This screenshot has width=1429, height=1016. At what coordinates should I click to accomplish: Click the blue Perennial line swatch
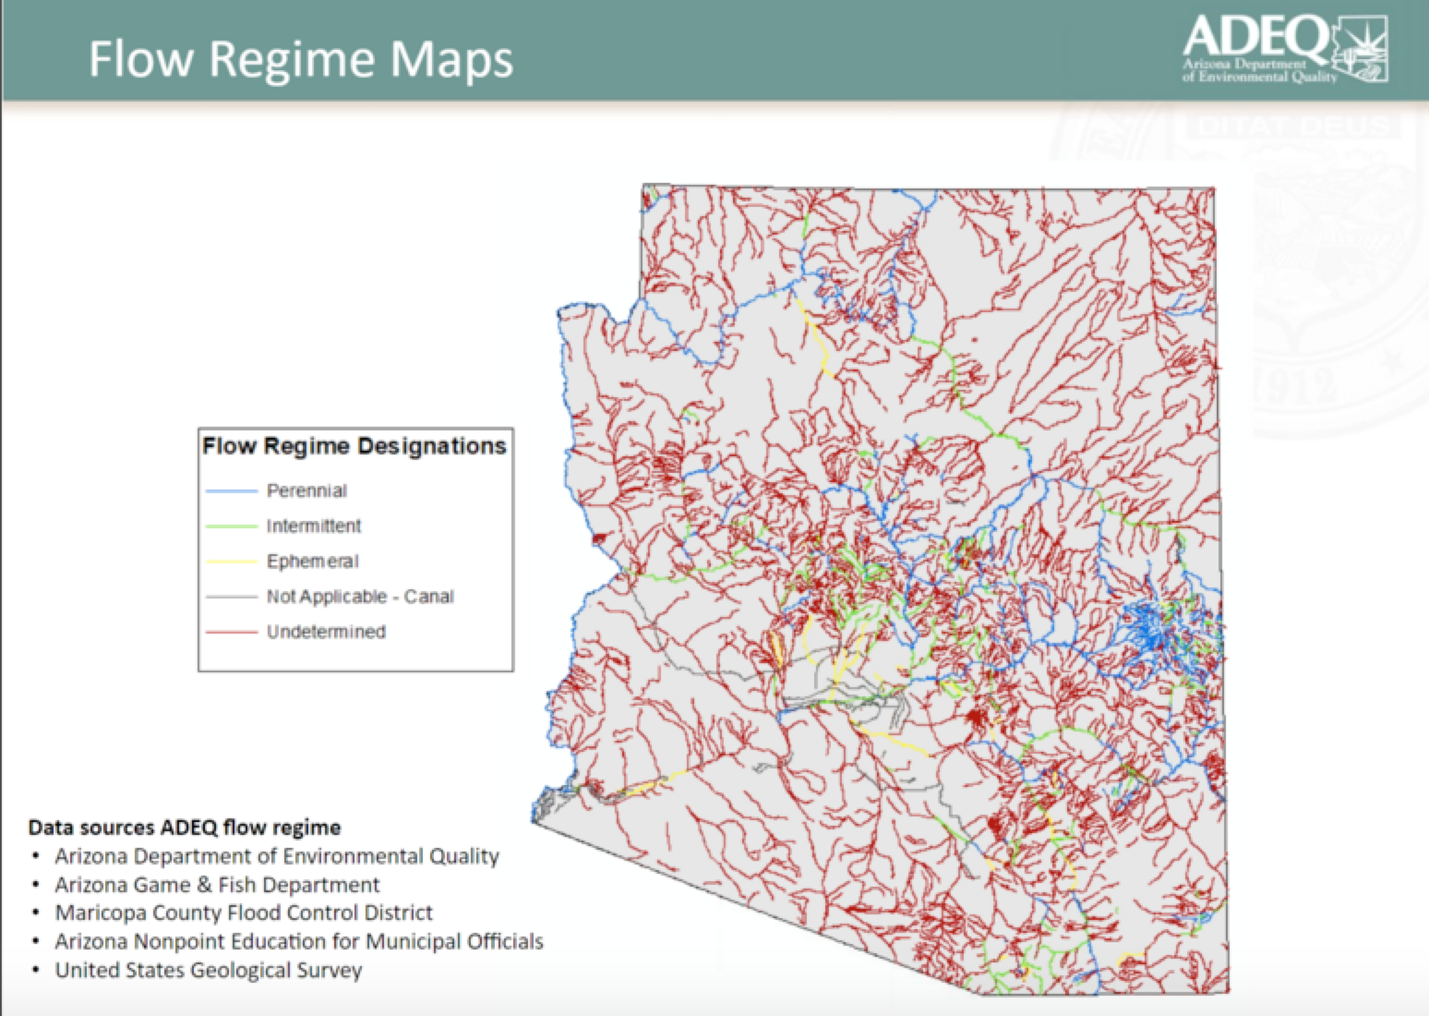[231, 490]
